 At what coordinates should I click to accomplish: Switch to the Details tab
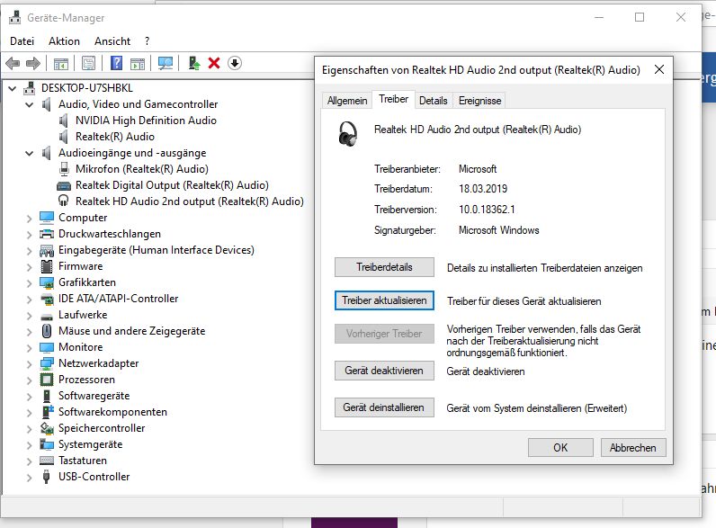click(x=434, y=101)
